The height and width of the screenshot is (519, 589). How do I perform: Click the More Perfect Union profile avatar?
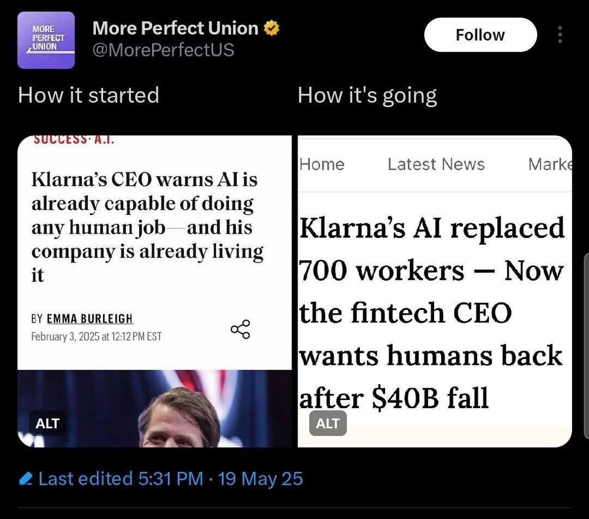pyautogui.click(x=46, y=41)
